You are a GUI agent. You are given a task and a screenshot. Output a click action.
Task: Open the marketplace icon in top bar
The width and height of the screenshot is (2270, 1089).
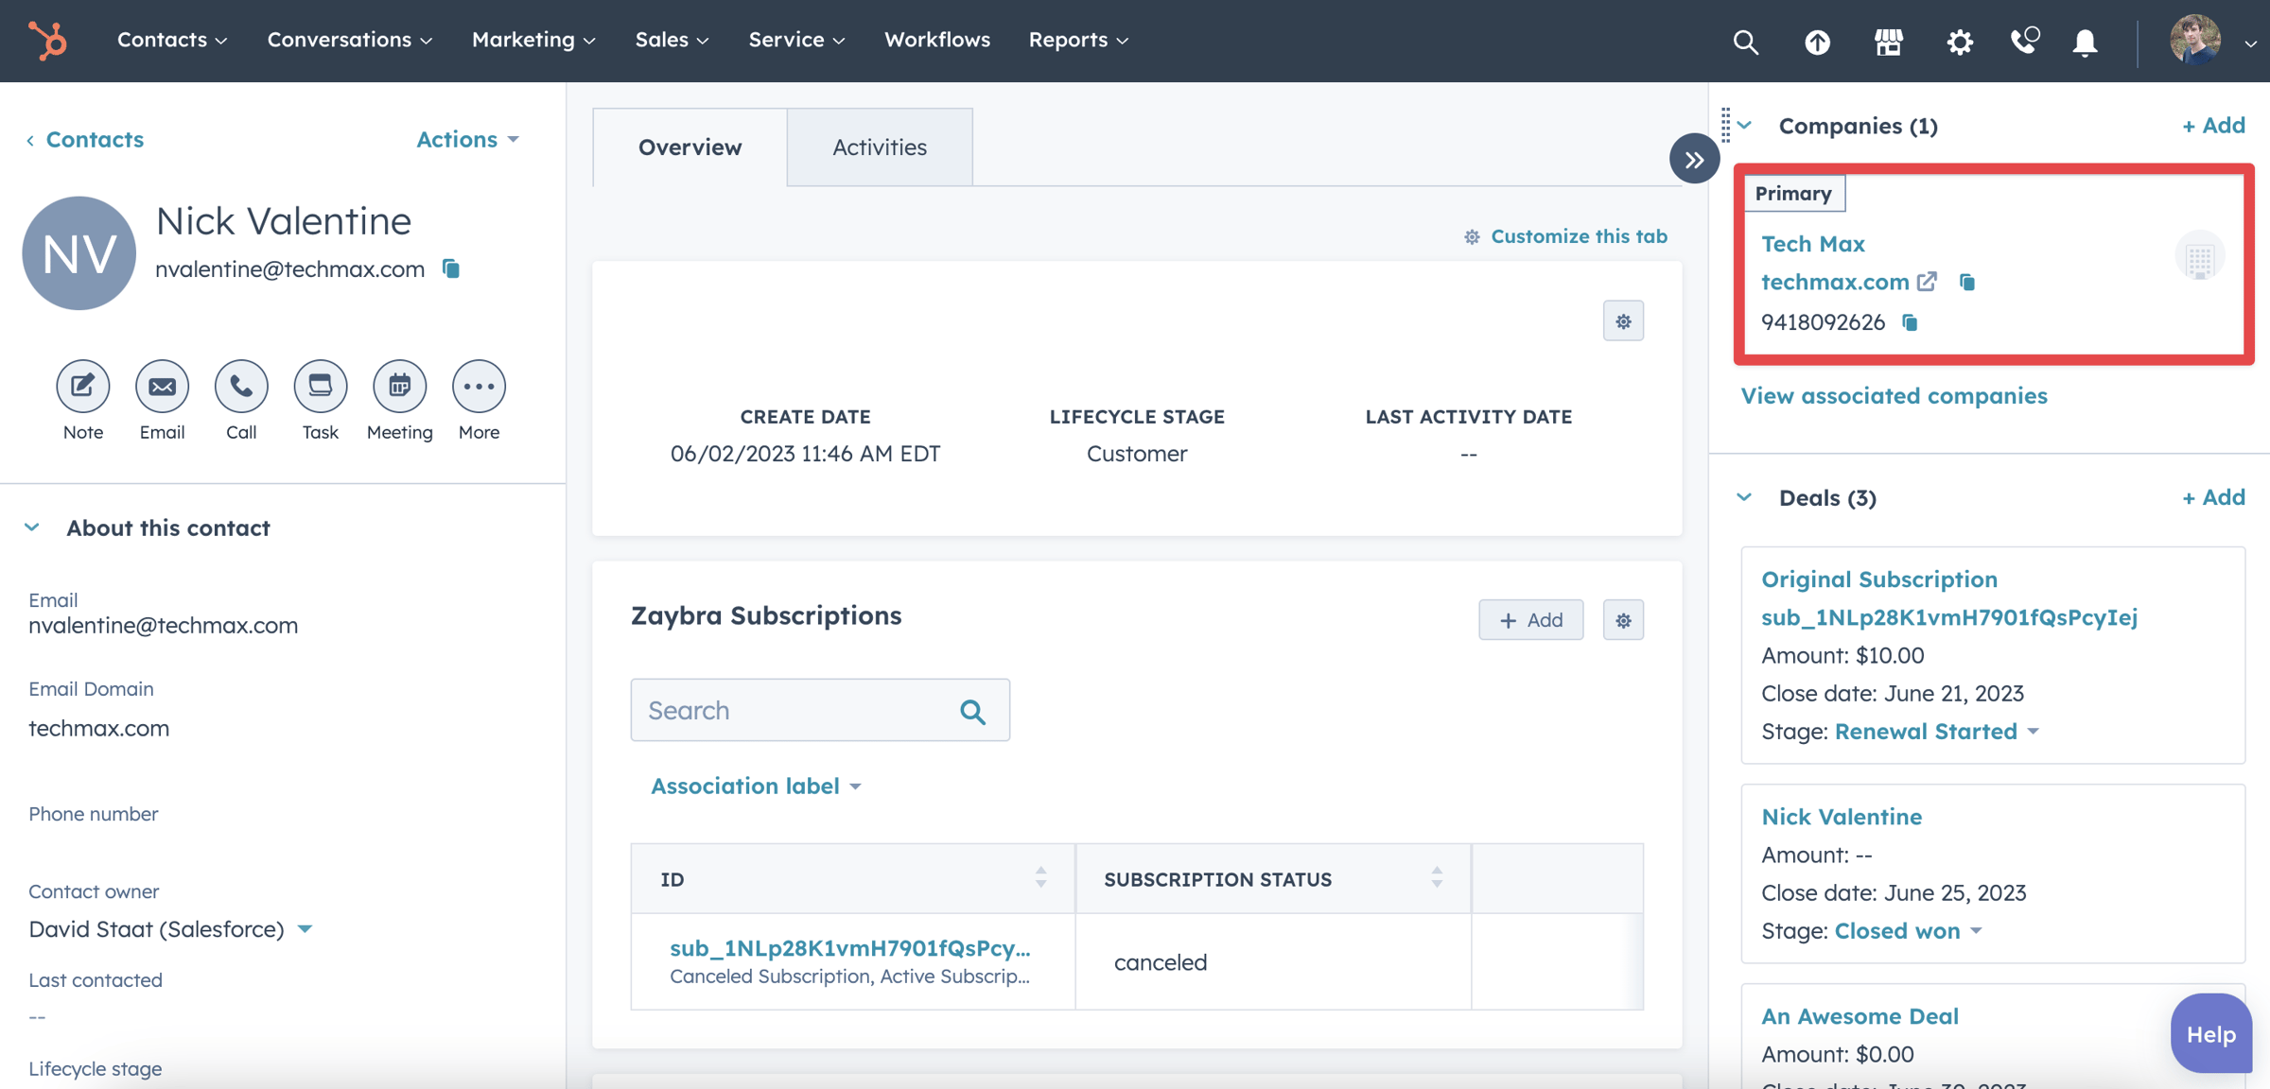point(1888,41)
